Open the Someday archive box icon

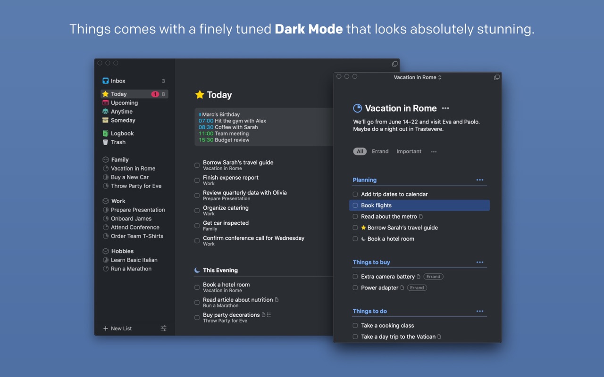(106, 120)
